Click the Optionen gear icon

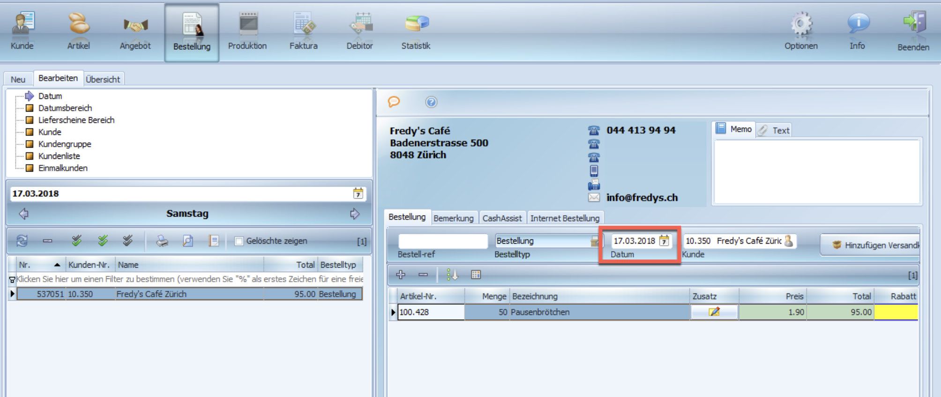(801, 23)
